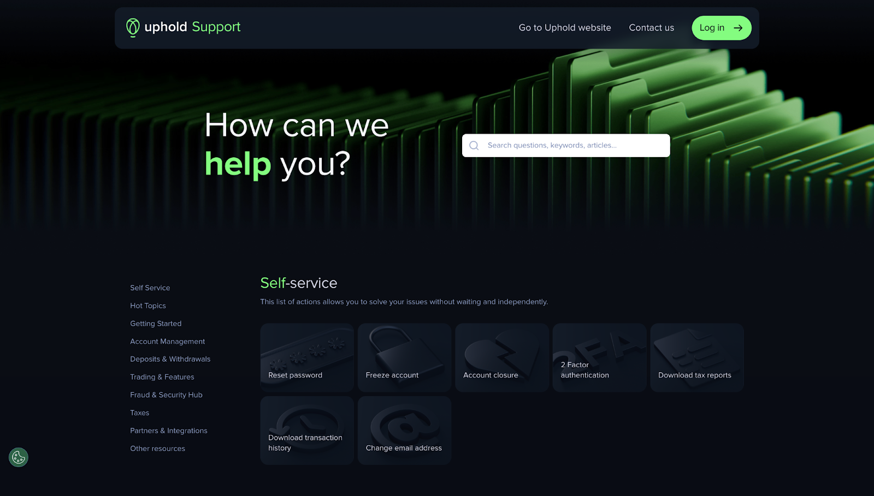Viewport: 874px width, 496px height.
Task: Open Partners & Integrations section
Action: coord(169,431)
